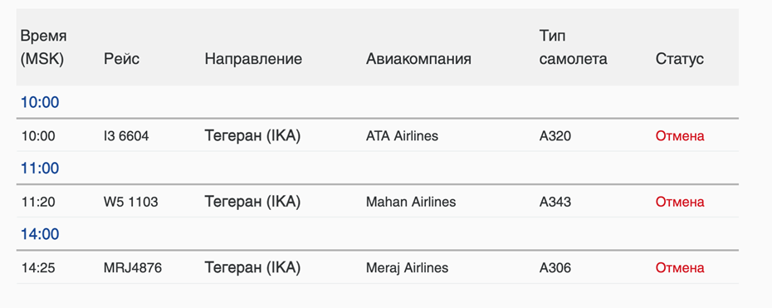
Task: Select the Meraj Airlines airline name
Action: [x=408, y=267]
